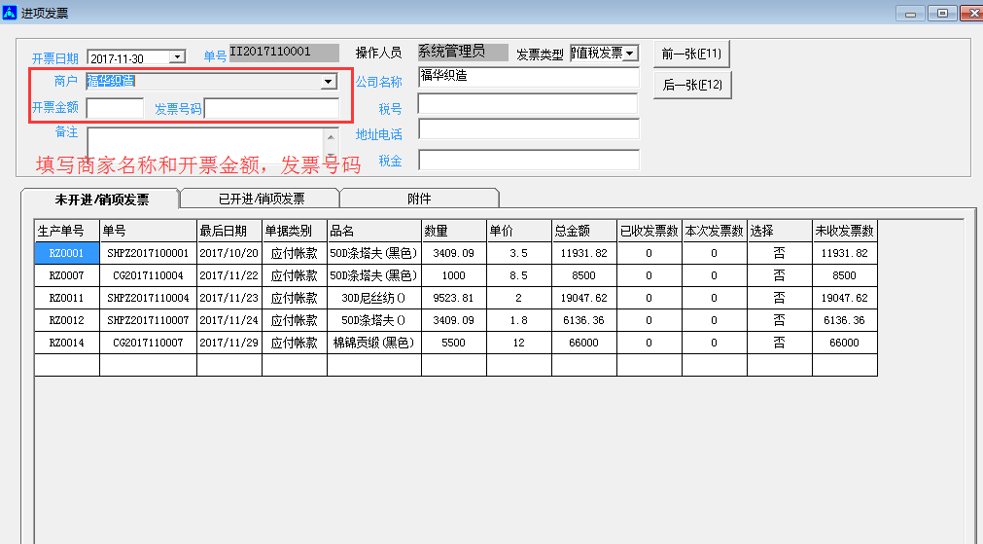Click date cell 2017/11/29
Screen dimensions: 983x544
click(229, 343)
